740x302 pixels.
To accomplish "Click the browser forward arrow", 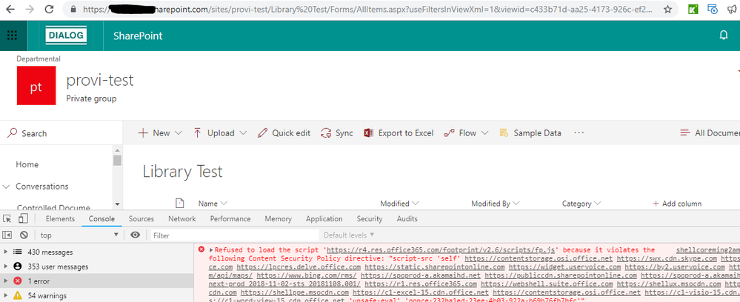I will [30, 9].
